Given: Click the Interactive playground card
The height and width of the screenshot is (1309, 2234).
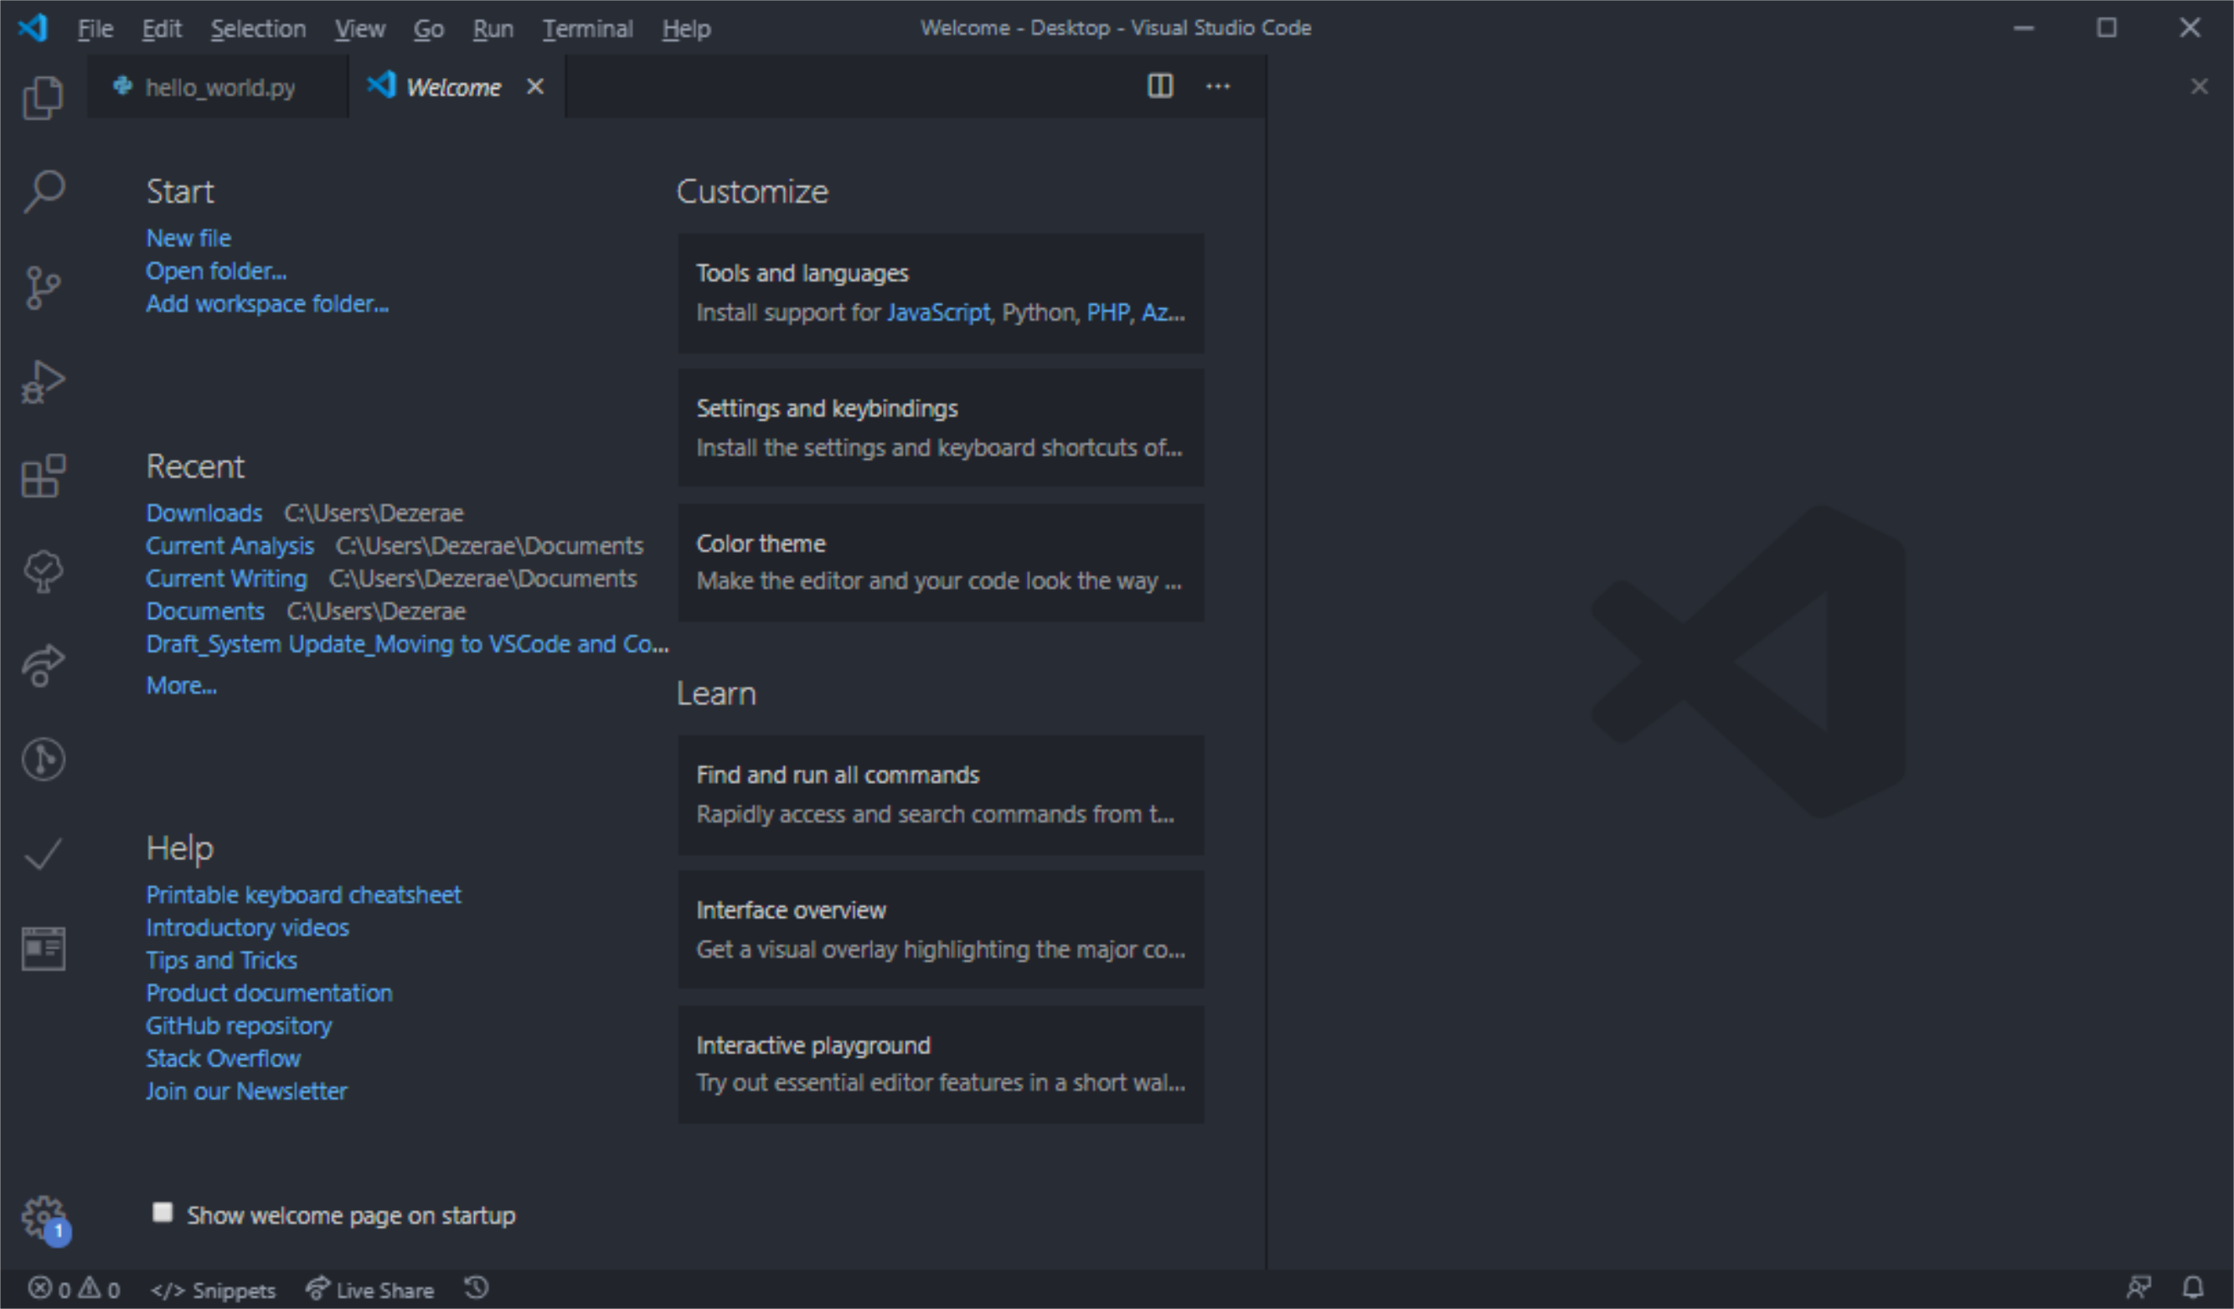Looking at the screenshot, I should tap(941, 1064).
